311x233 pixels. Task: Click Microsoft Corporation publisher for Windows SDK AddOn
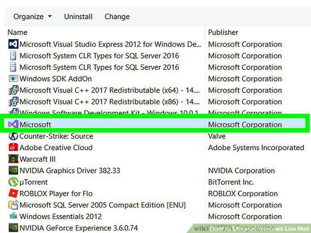point(245,79)
